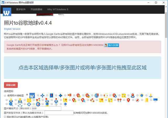Choose the blue four-point star icon
The width and height of the screenshot is (168, 118).
[61, 95]
